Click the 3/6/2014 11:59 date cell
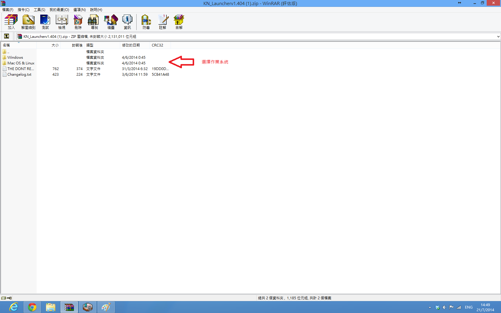501x313 pixels. (x=135, y=75)
